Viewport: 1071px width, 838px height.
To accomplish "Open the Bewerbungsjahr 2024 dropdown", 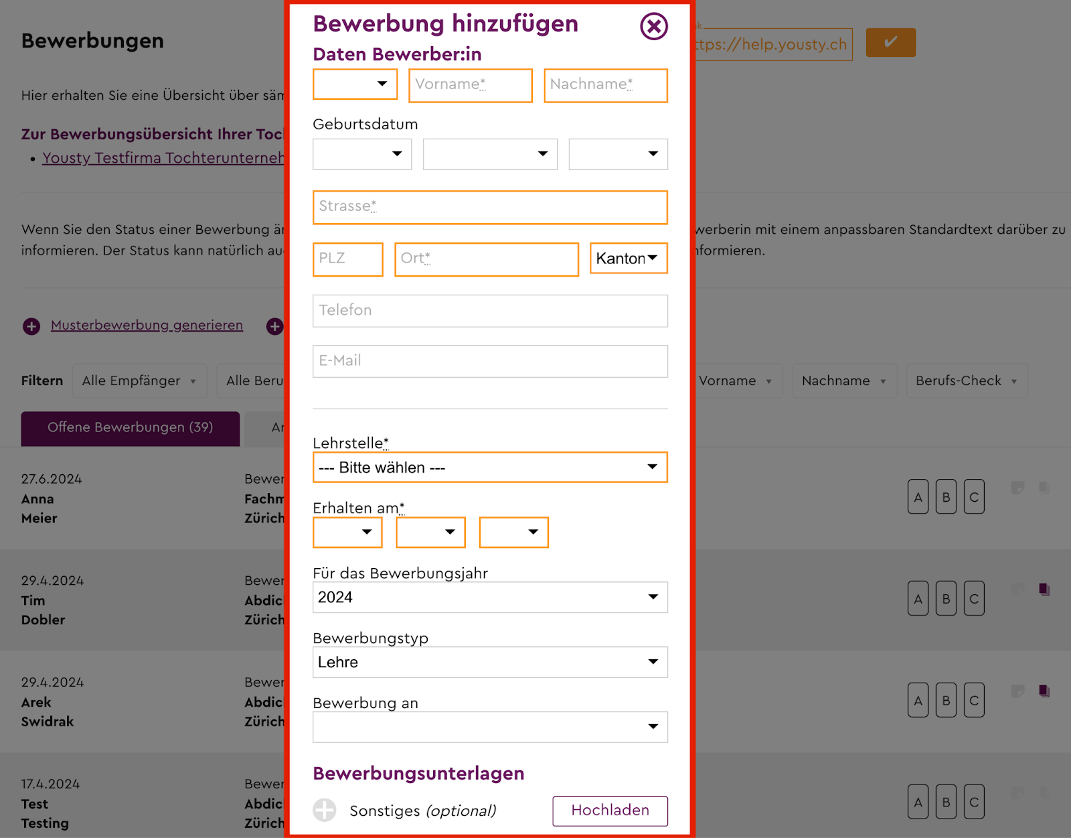I will pos(490,597).
